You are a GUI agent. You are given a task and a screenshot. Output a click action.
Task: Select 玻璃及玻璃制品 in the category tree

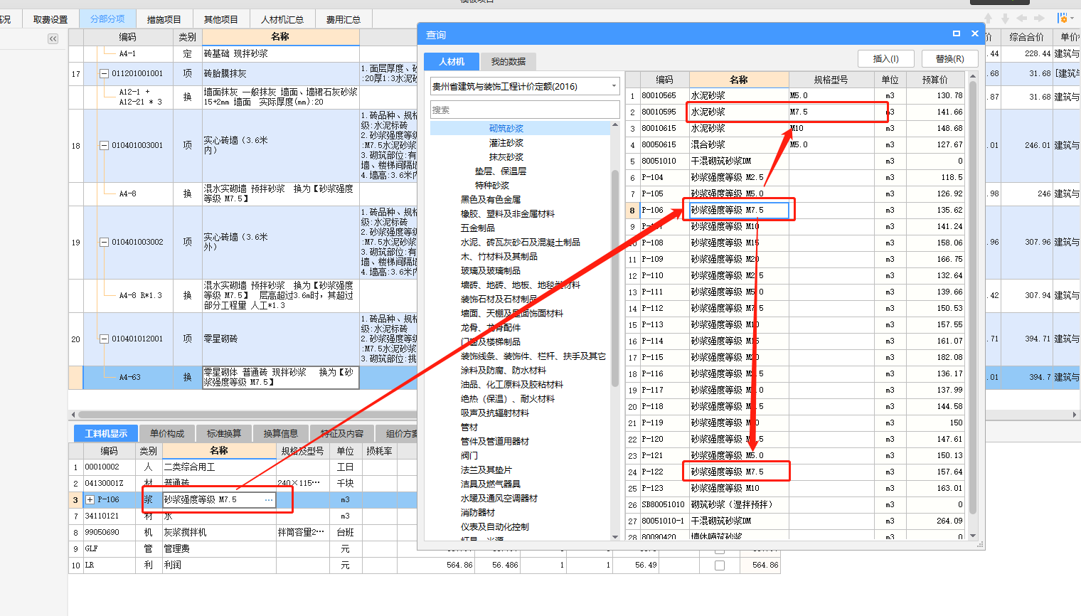click(x=491, y=270)
